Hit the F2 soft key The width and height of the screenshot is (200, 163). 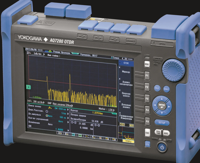(x=147, y=87)
